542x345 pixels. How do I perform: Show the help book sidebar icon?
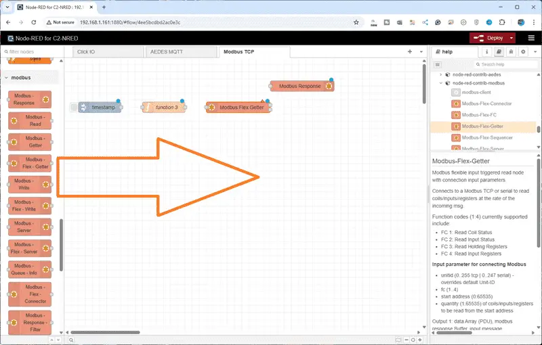[x=499, y=51]
